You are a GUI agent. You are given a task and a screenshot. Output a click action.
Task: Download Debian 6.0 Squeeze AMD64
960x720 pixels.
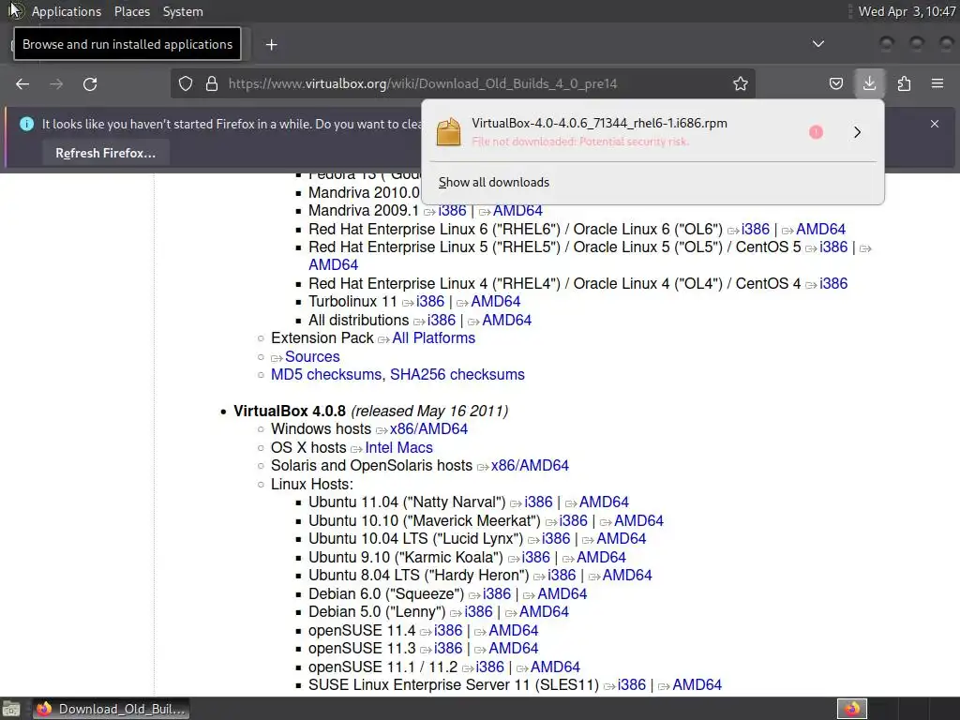(562, 593)
